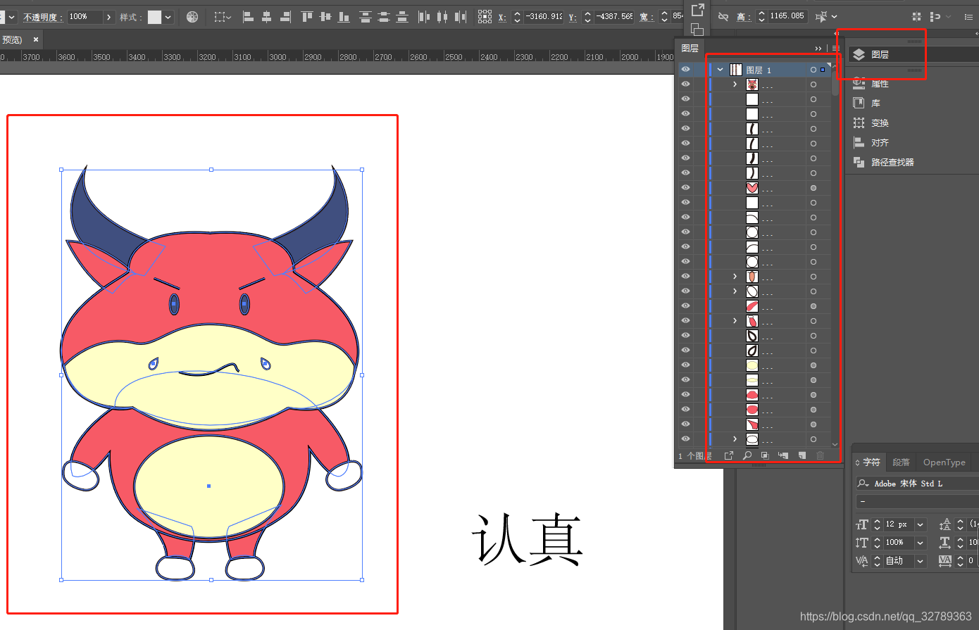This screenshot has width=979, height=630.
Task: Click horizontal align left icon
Action: (x=248, y=17)
